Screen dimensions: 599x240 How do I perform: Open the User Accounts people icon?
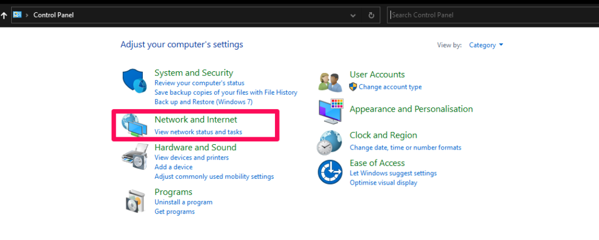(331, 82)
